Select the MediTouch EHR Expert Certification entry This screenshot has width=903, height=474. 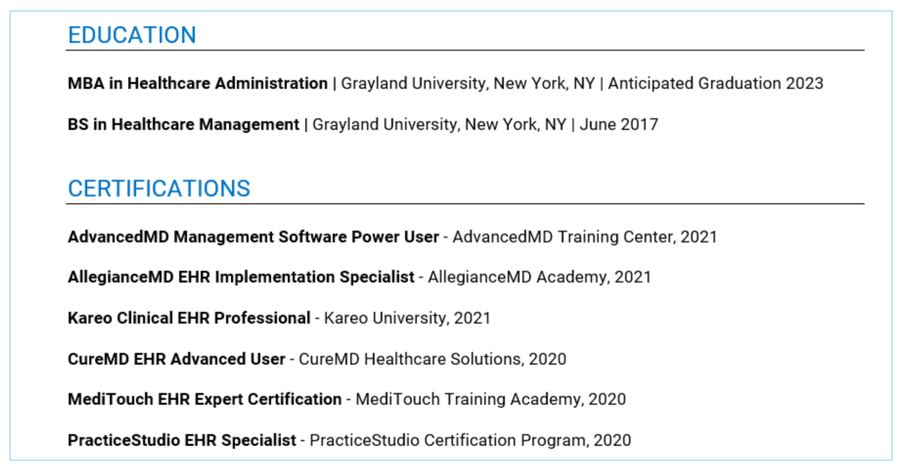[x=205, y=400]
